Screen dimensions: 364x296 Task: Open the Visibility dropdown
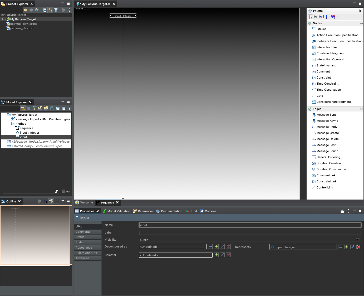(357, 240)
